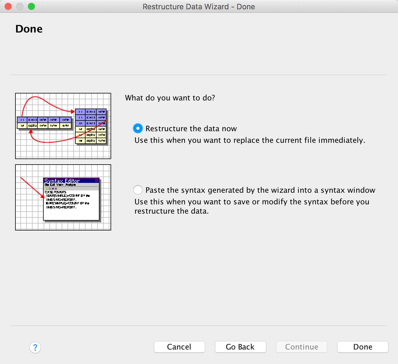Select the 'Restructure the data now' radio button
The width and height of the screenshot is (398, 364).
point(138,128)
